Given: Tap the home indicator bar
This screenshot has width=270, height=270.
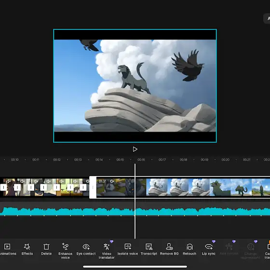Looking at the screenshot, I should 135,267.
